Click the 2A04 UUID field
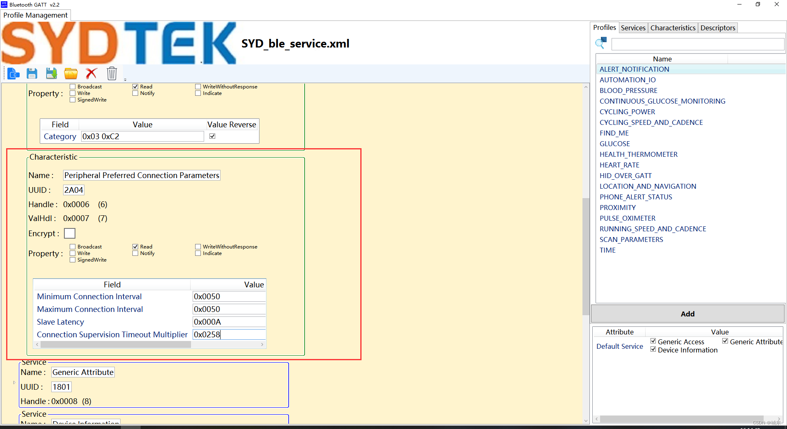The image size is (787, 429). pos(73,190)
